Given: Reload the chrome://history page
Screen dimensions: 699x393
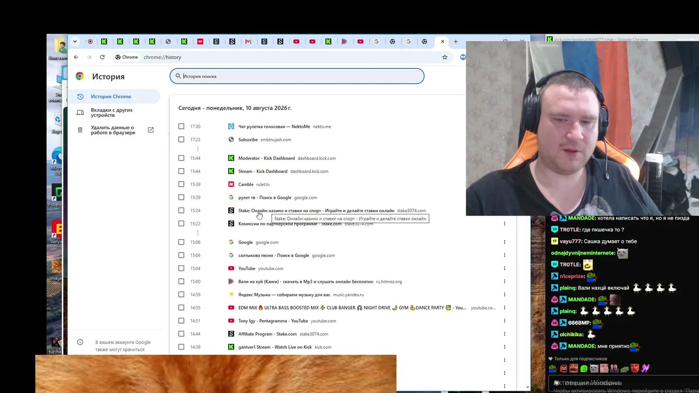Looking at the screenshot, I should (102, 57).
